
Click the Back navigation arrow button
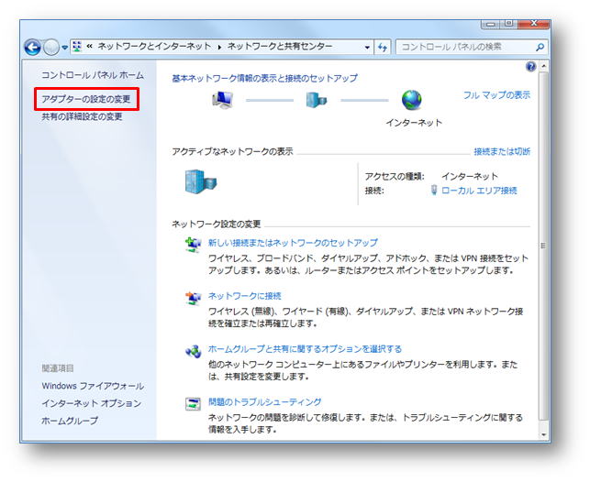click(32, 48)
